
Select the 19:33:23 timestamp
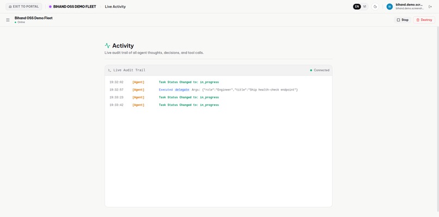pyautogui.click(x=116, y=97)
